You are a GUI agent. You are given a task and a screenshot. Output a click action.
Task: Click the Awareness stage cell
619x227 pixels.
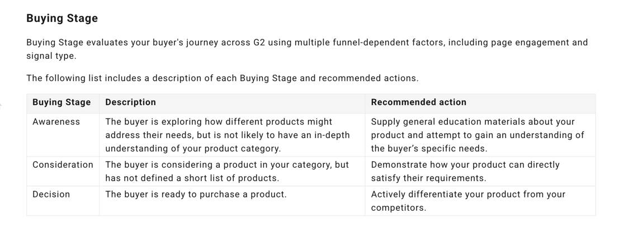pyautogui.click(x=56, y=122)
